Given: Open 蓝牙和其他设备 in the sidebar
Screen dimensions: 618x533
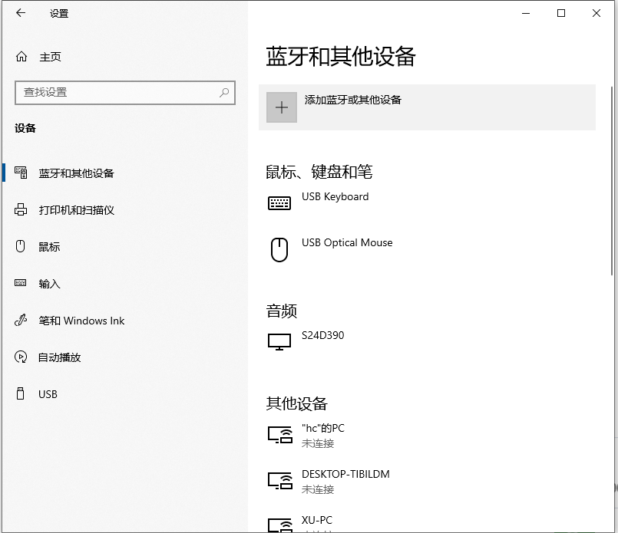Looking at the screenshot, I should point(76,173).
